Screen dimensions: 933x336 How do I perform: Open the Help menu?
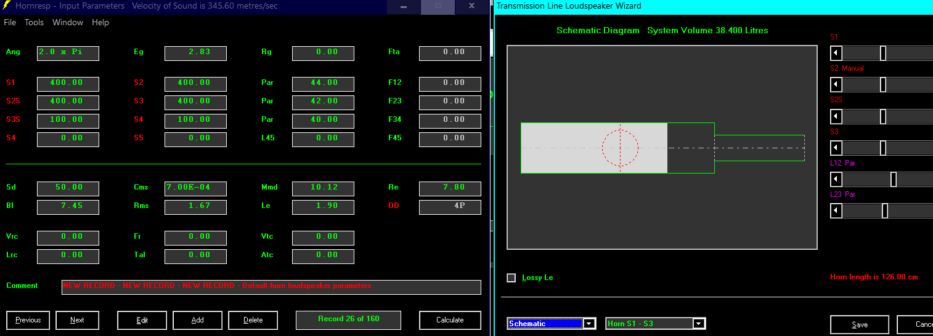[x=100, y=22]
